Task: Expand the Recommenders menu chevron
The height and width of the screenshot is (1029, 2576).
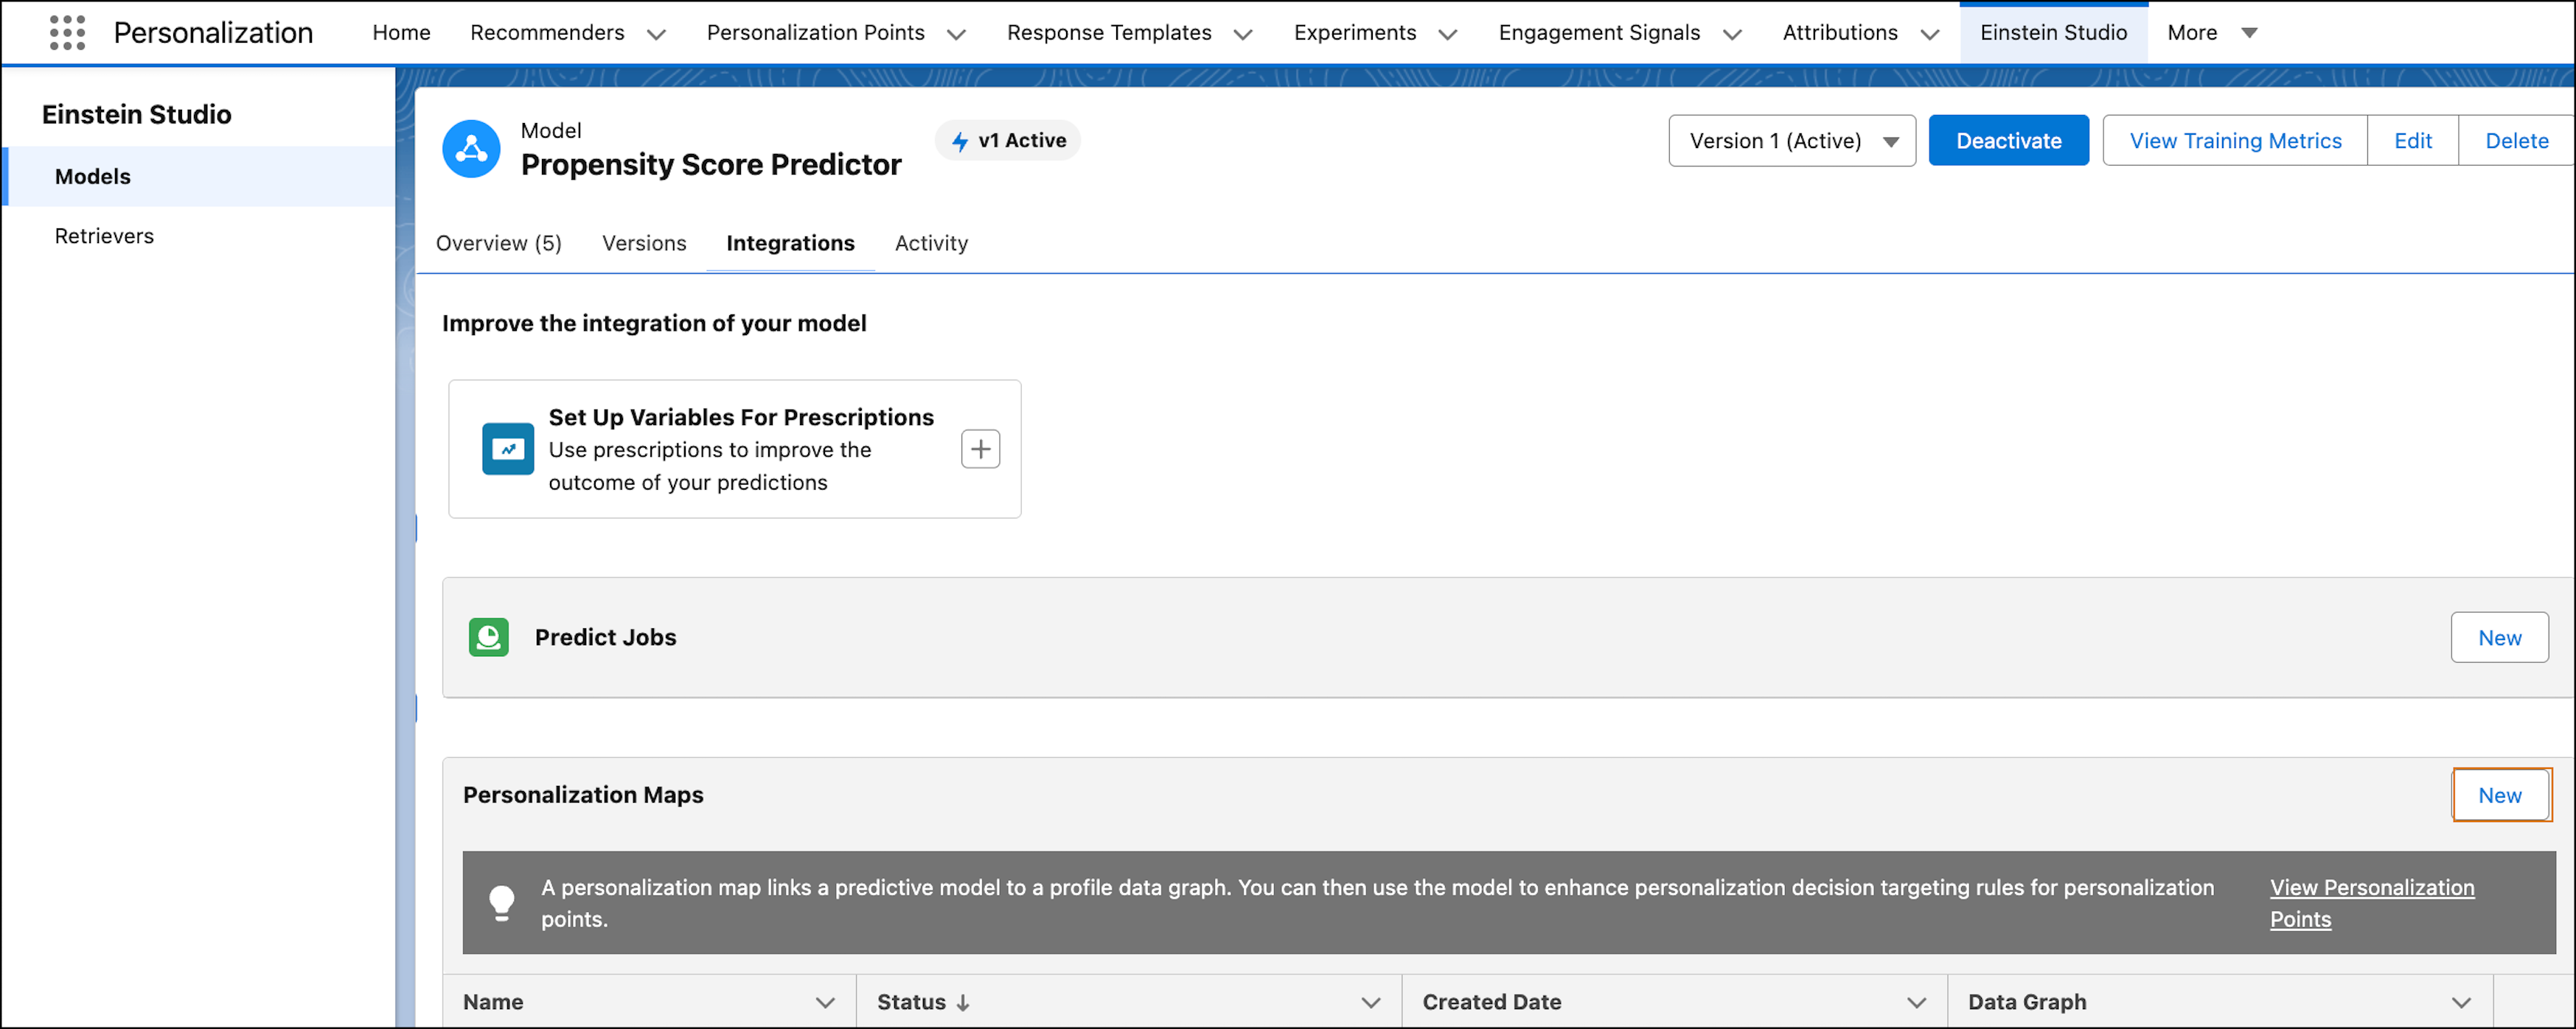Action: coord(656,34)
